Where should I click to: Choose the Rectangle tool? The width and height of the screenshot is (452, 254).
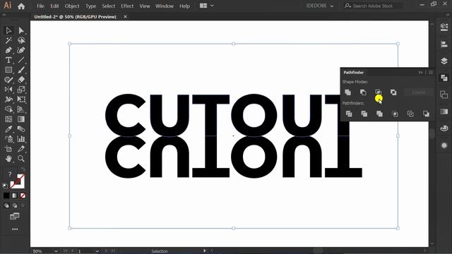coord(8,70)
